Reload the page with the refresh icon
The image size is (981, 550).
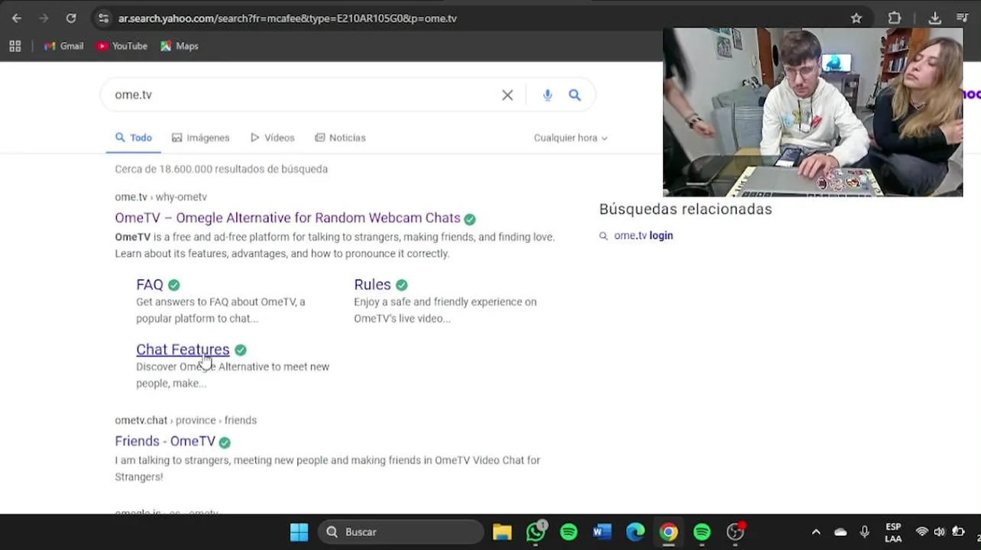point(71,18)
